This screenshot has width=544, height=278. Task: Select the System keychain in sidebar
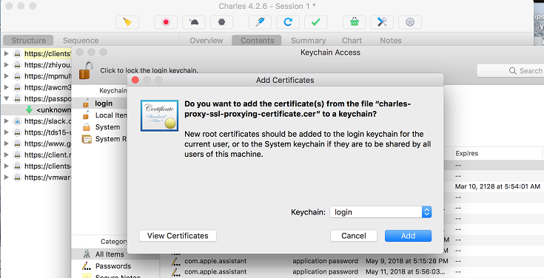99,127
